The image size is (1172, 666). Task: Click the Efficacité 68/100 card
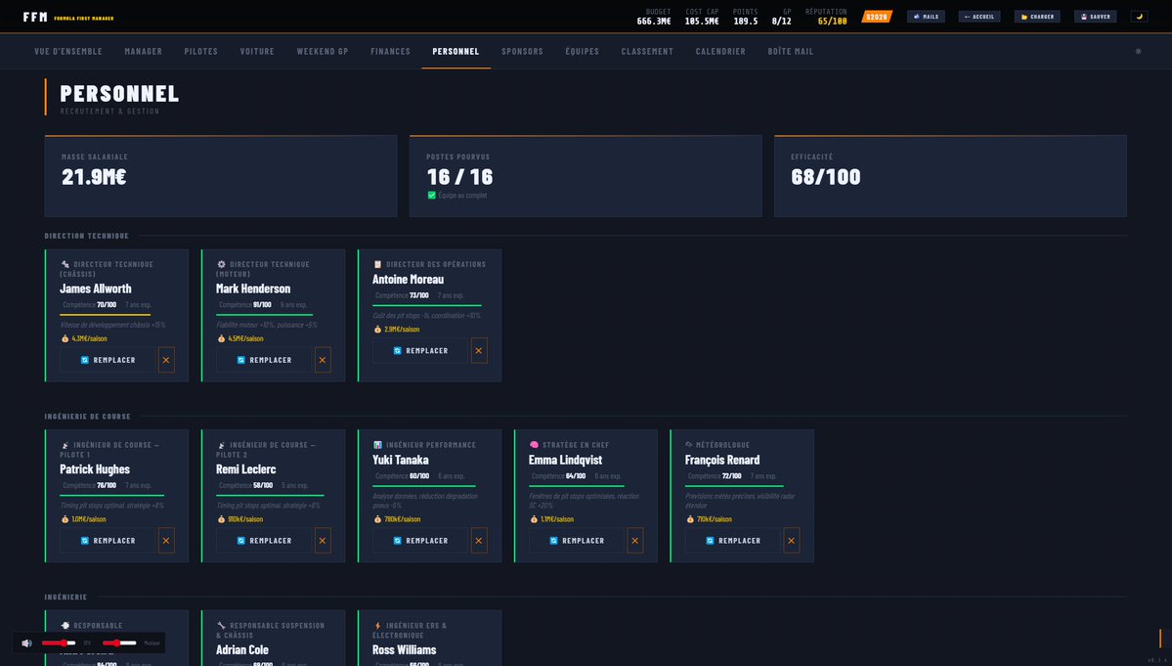pyautogui.click(x=950, y=176)
